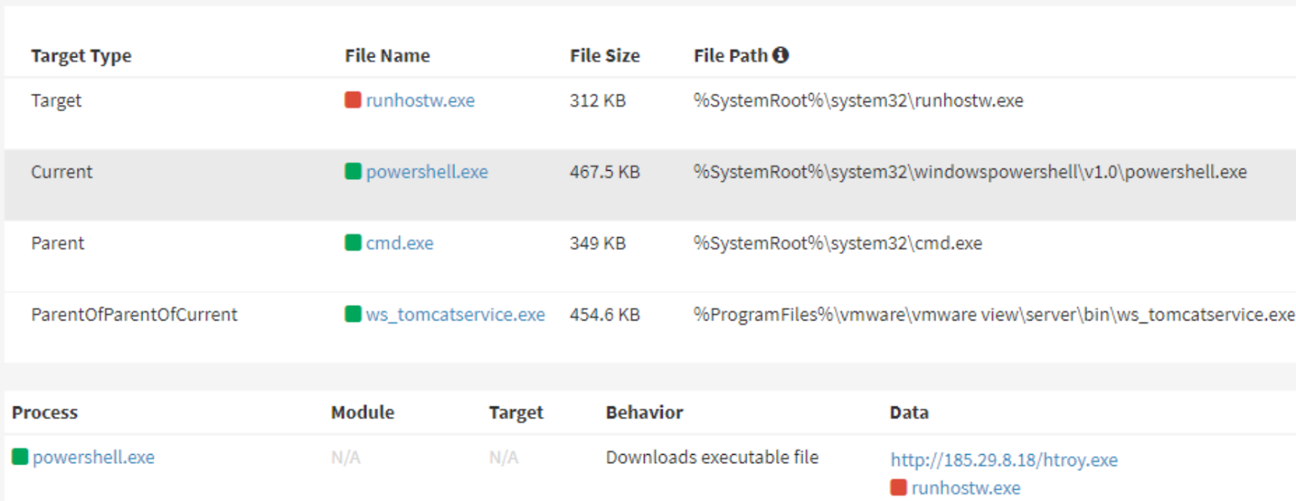Click the green status icon beside powershell.exe in Current row
This screenshot has height=501, width=1296.
[352, 171]
